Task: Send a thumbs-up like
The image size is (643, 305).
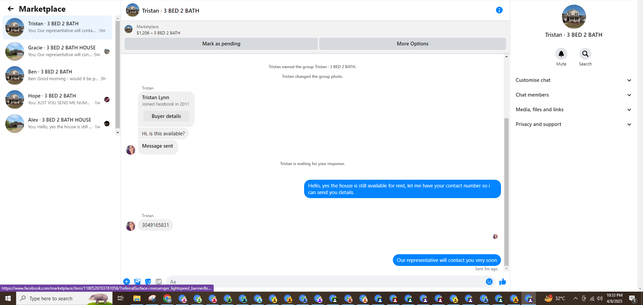Action: (503, 282)
